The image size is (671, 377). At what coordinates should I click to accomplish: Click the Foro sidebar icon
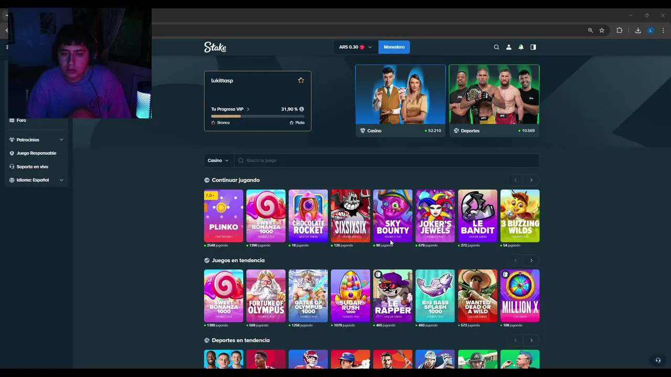pyautogui.click(x=12, y=120)
